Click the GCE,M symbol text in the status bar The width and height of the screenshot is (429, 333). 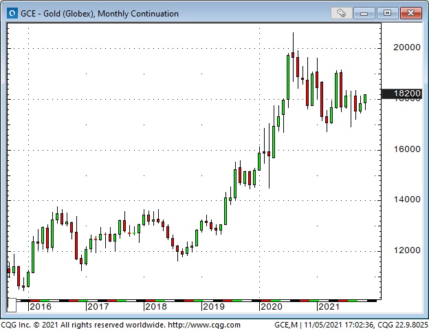pyautogui.click(x=286, y=325)
